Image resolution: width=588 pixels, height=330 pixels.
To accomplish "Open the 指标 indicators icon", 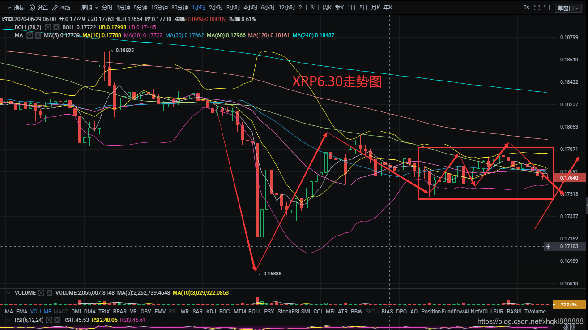I will coord(16,8).
